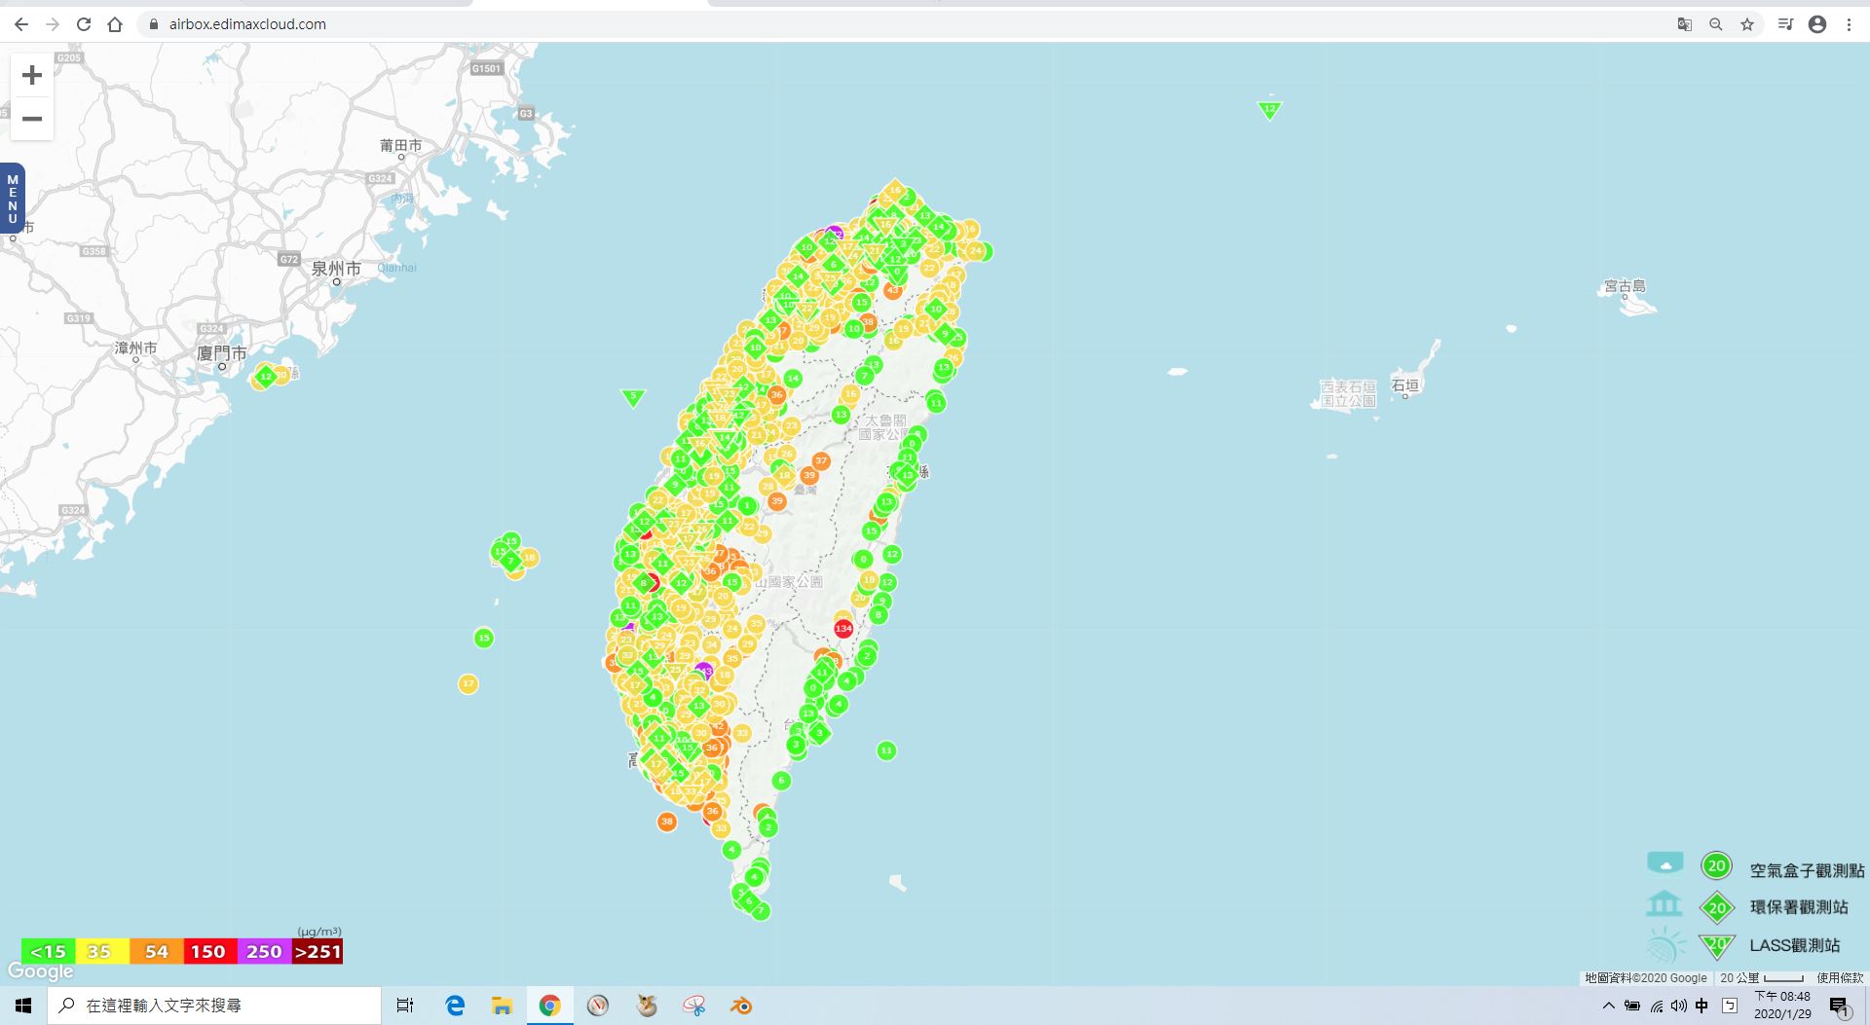Switch 中 input method indicator
The image size is (1870, 1025).
[x=1702, y=1006]
